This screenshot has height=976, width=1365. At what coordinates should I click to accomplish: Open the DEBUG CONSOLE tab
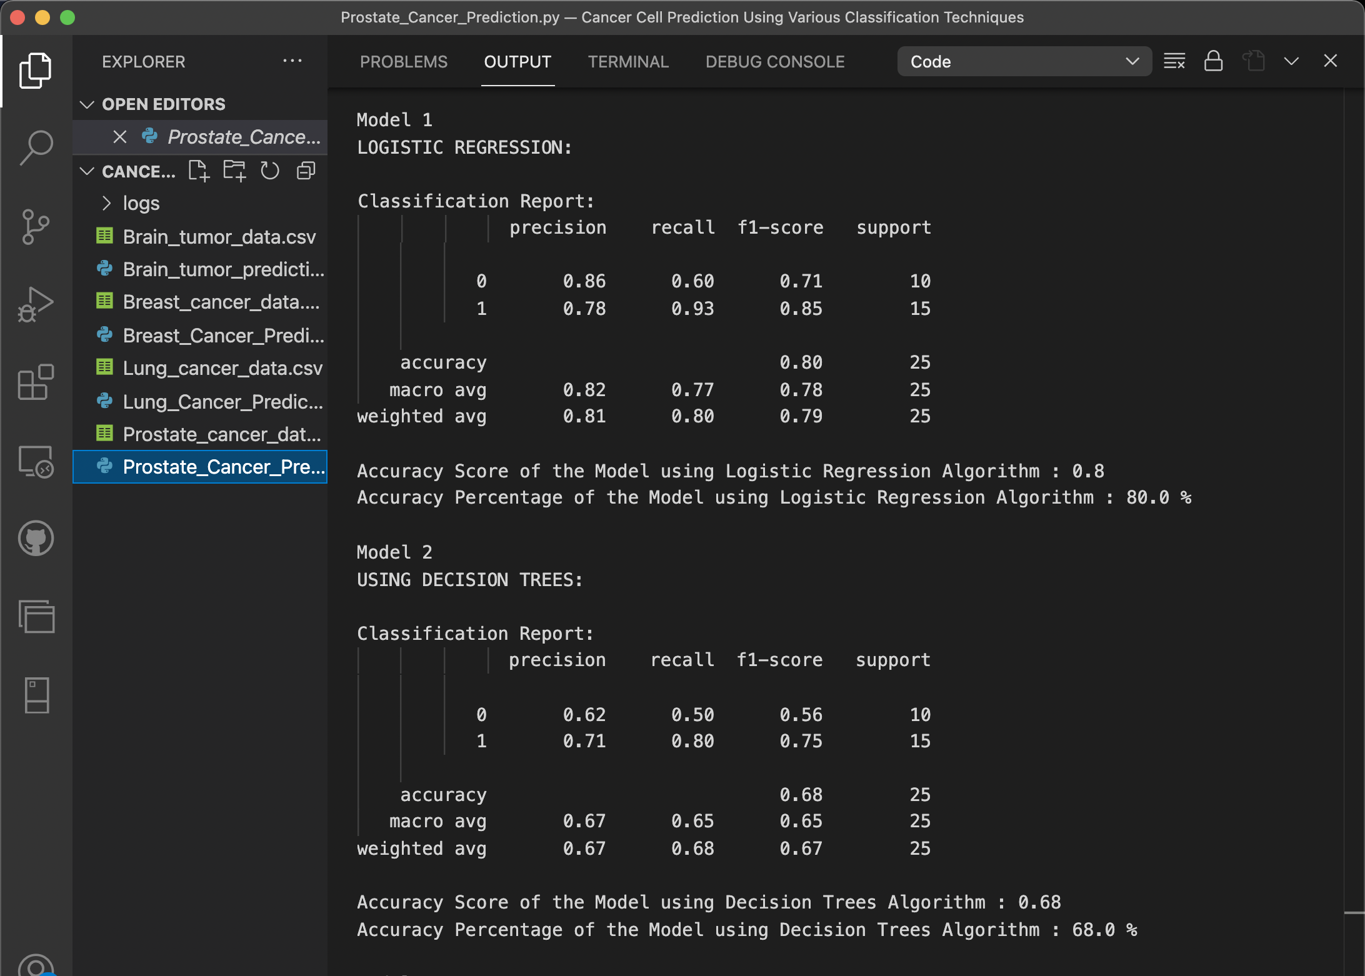(775, 61)
